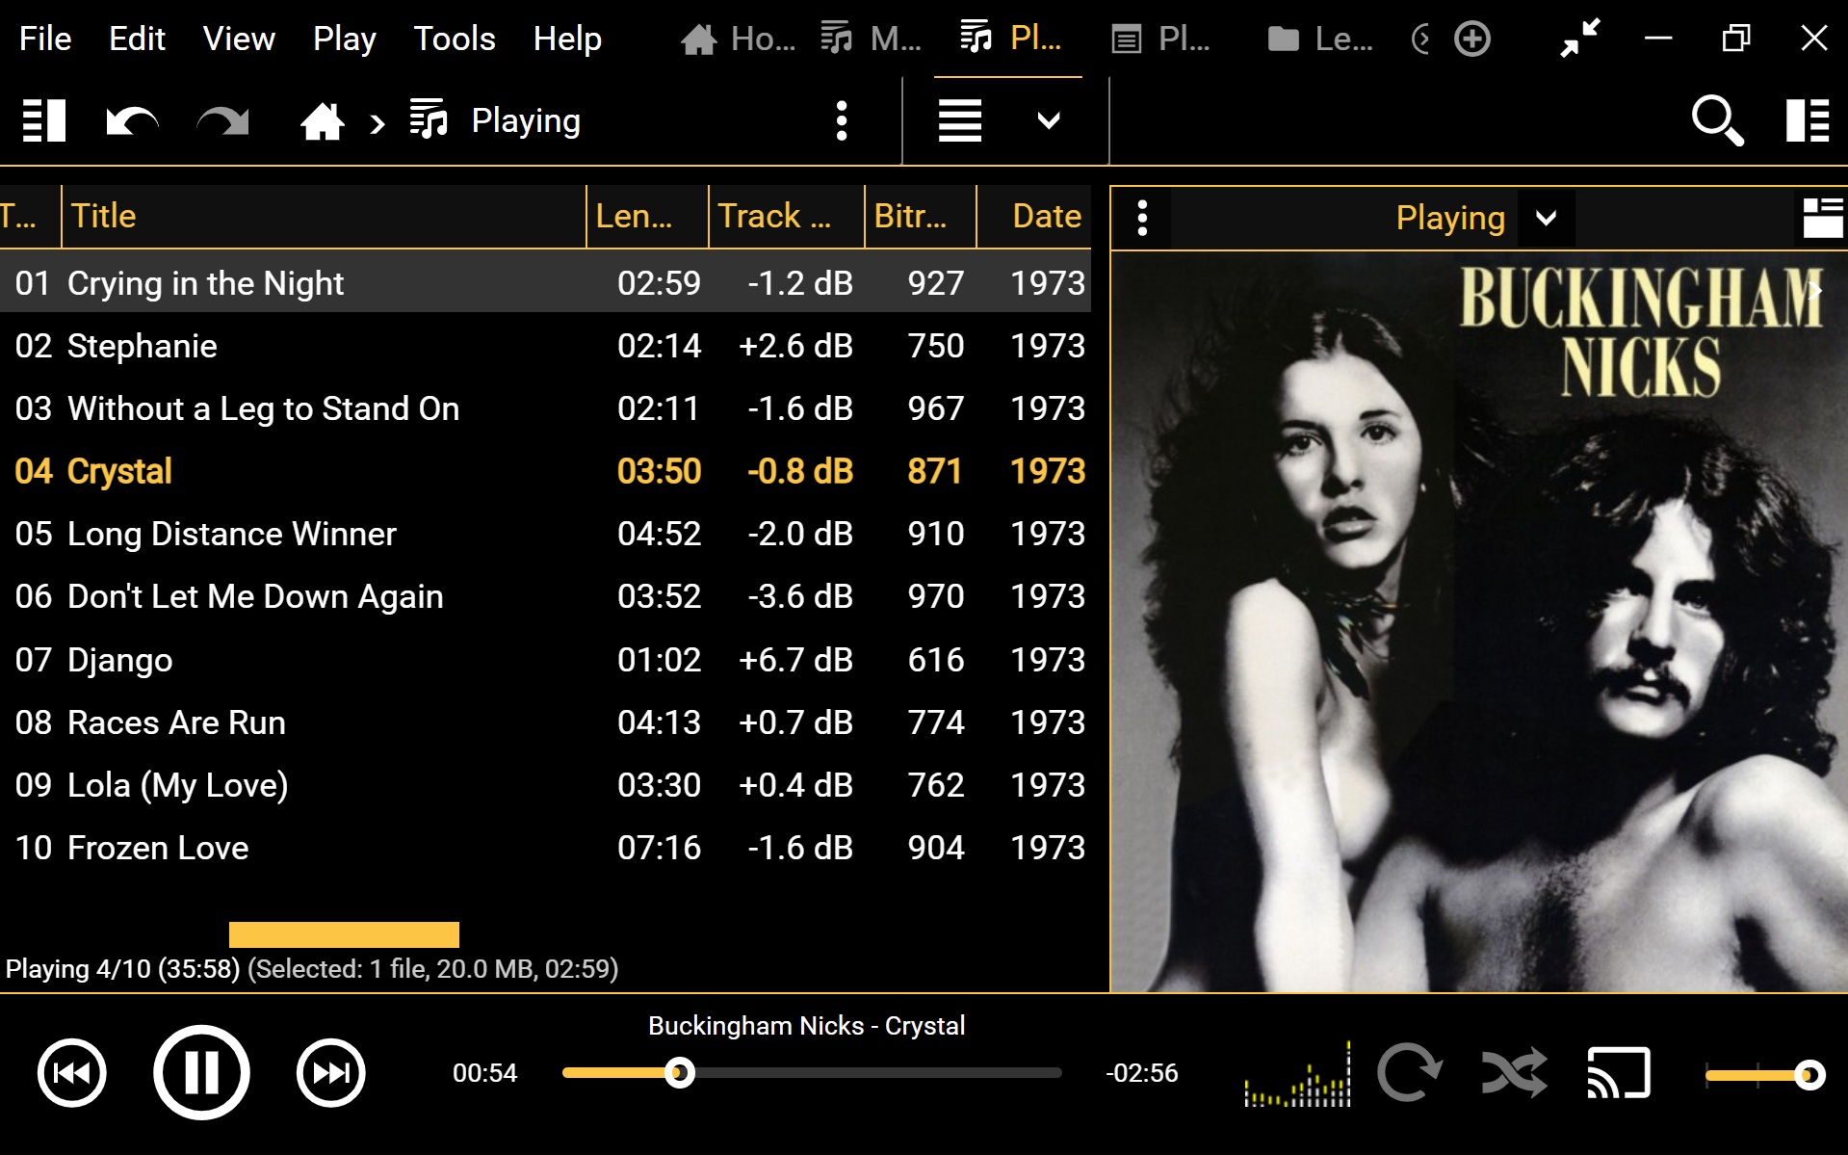The height and width of the screenshot is (1155, 1848).
Task: Toggle the right panel layout icon
Action: pyautogui.click(x=1808, y=120)
